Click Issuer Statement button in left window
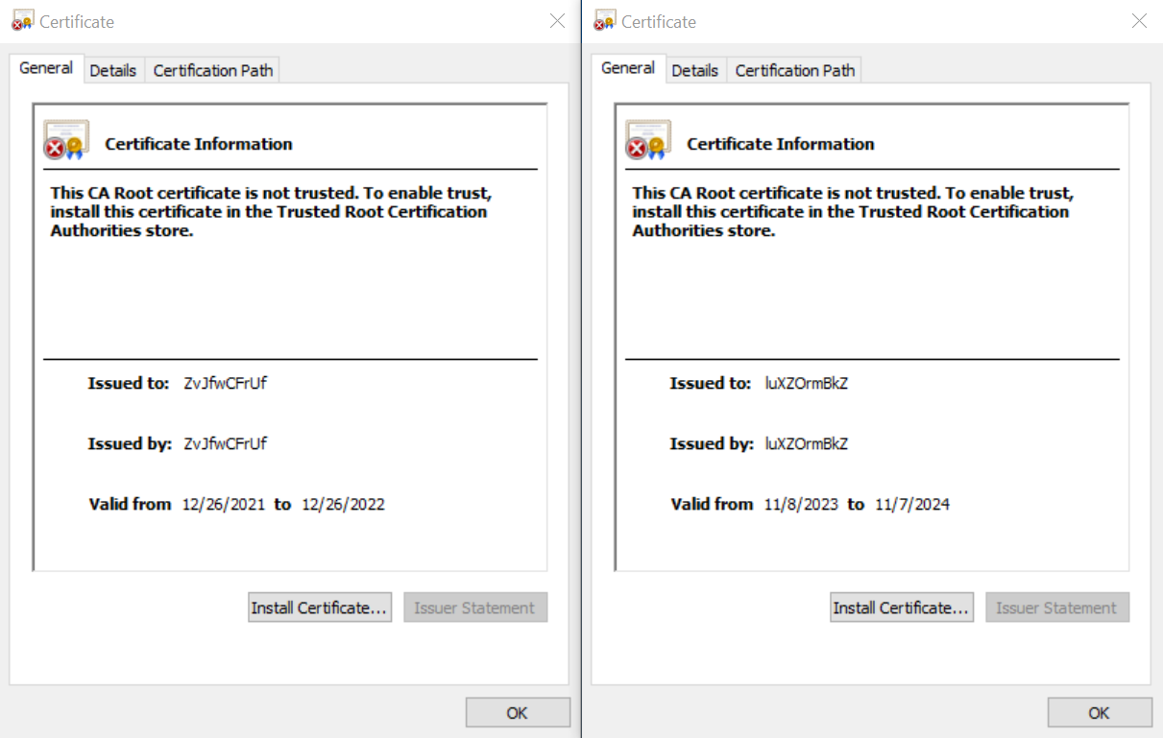 [475, 607]
